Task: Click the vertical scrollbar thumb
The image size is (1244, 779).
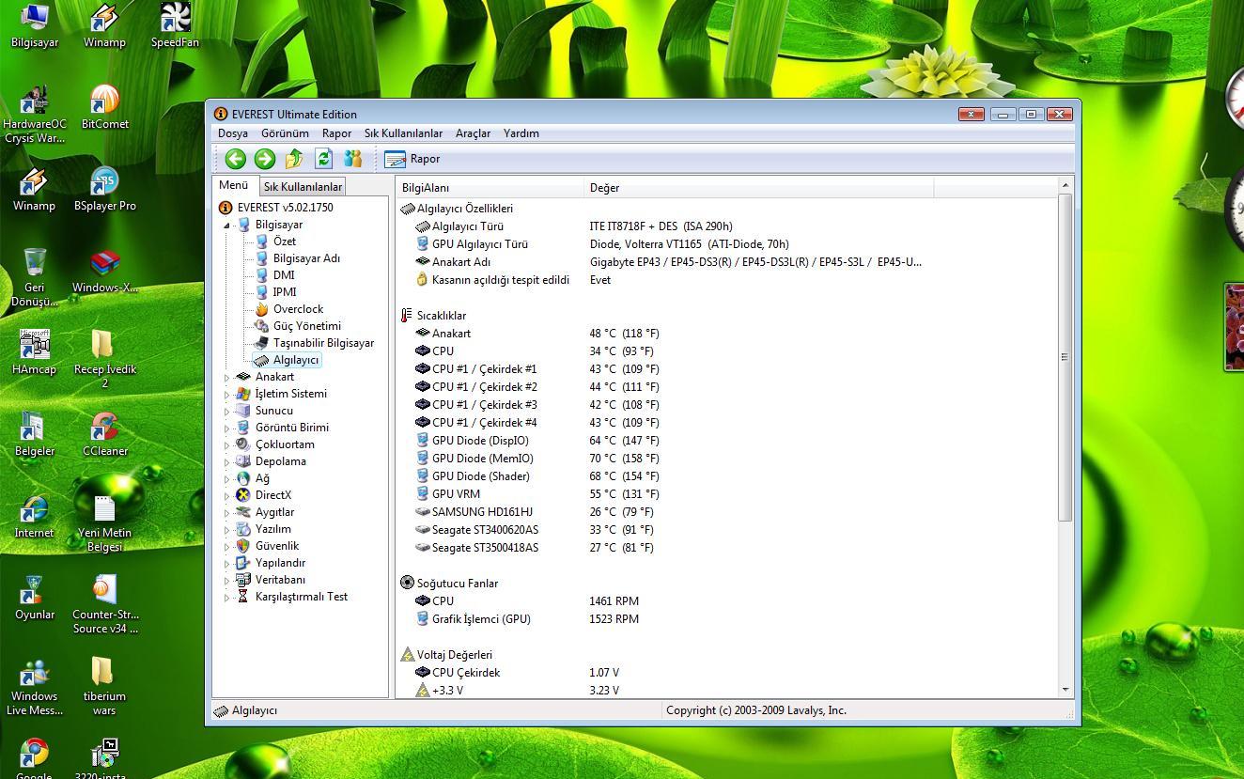Action: 1065,357
